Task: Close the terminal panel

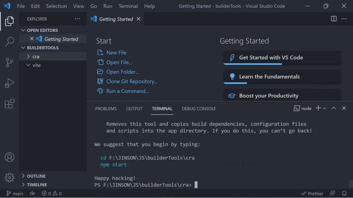Action: point(344,108)
